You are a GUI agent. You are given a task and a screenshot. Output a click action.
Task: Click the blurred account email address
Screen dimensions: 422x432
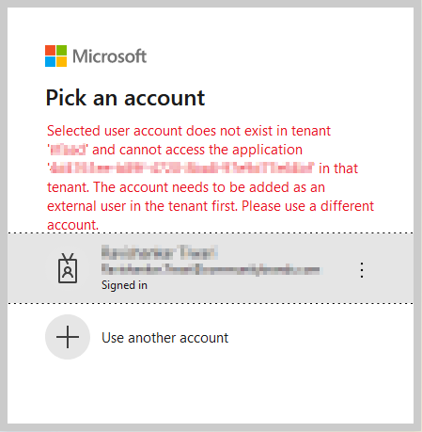click(211, 269)
